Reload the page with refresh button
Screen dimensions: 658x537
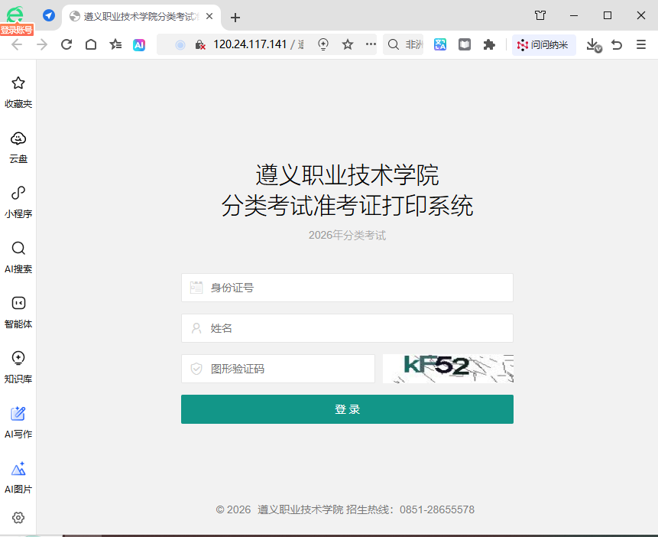click(66, 45)
